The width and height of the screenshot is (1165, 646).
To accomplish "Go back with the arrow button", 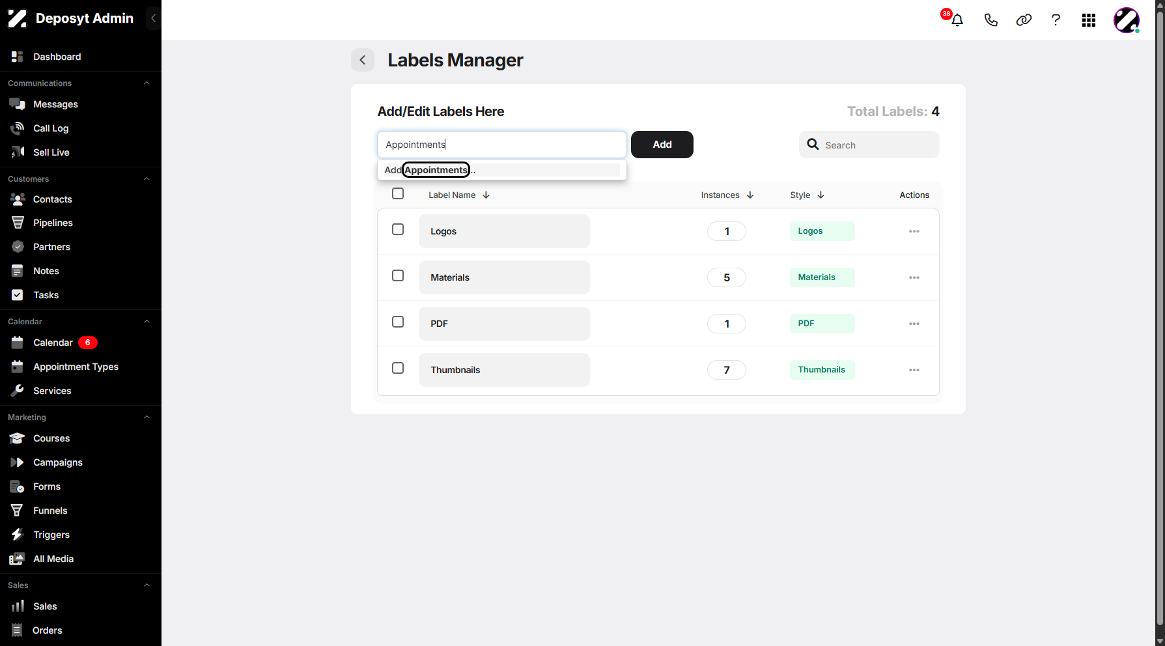I will pyautogui.click(x=363, y=60).
